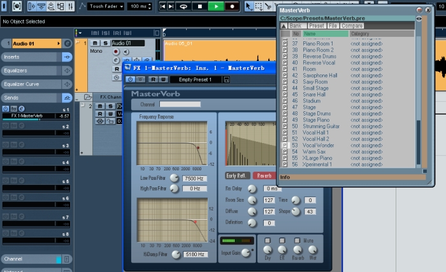Expand the Audio 01 inspector arrow
The image size is (446, 272).
59,43
